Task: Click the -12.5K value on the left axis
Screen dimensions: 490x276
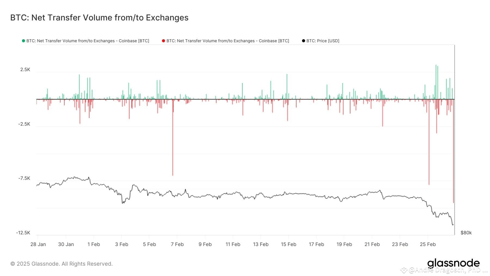Action: tap(23, 232)
